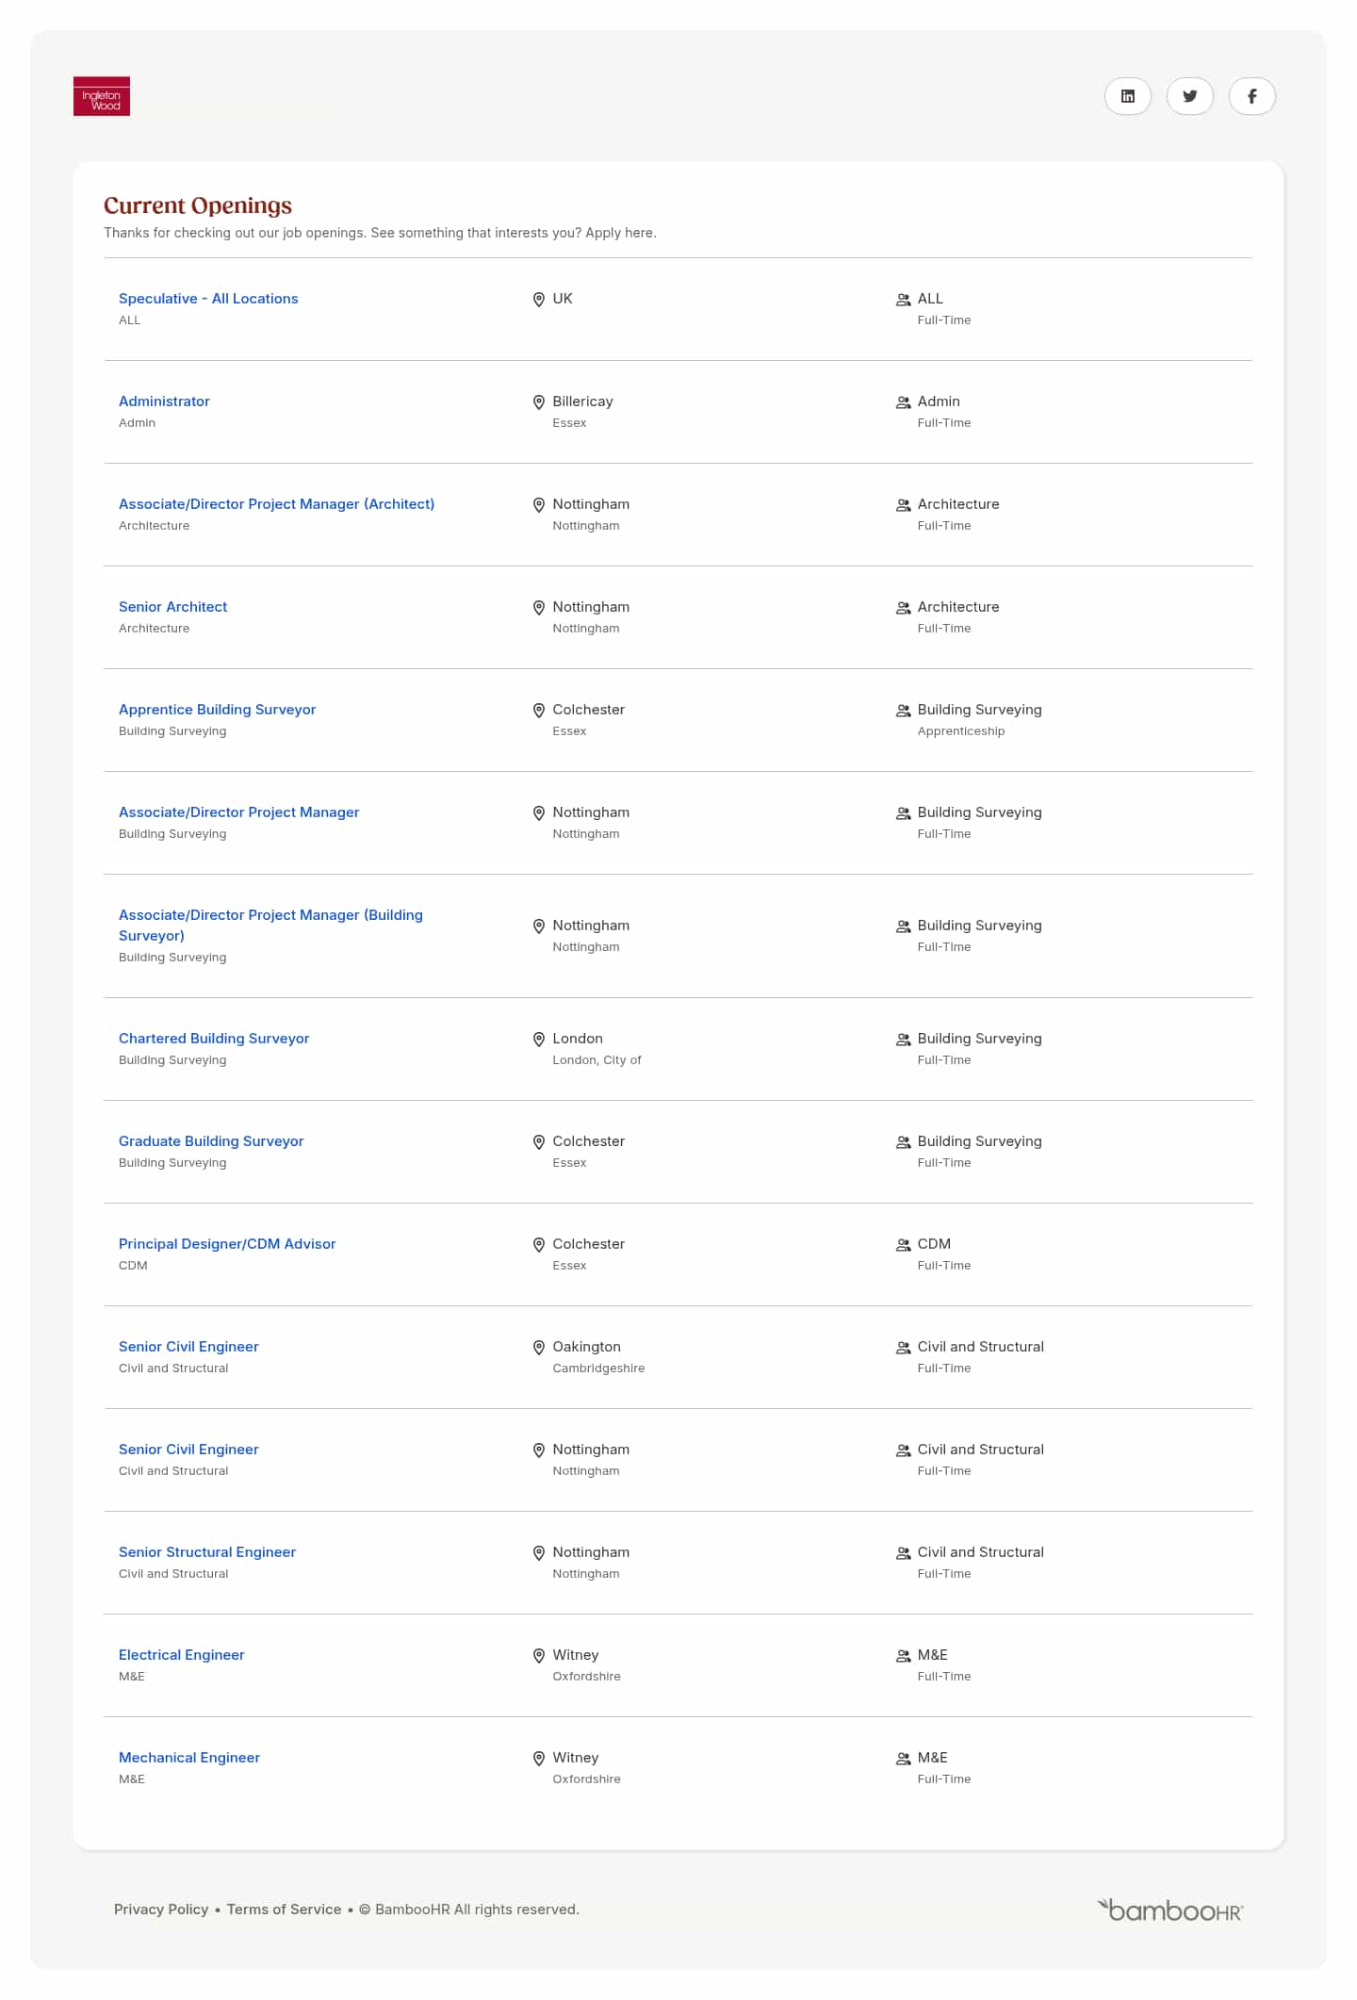Open Principal Designer/CDM Advisor listing
This screenshot has height=2000, width=1357.
227,1244
